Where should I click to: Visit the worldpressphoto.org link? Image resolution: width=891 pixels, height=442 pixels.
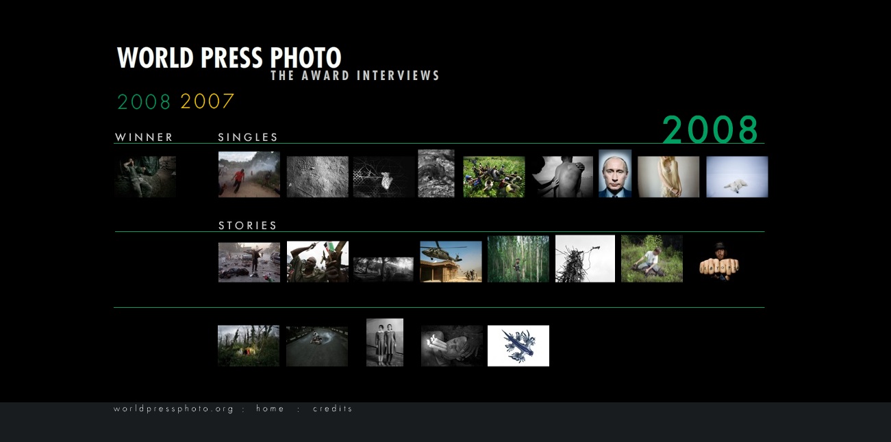174,408
